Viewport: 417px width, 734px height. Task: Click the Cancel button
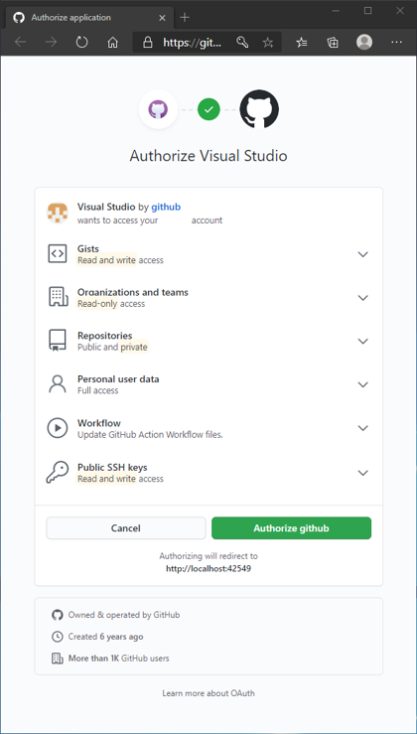pos(126,528)
